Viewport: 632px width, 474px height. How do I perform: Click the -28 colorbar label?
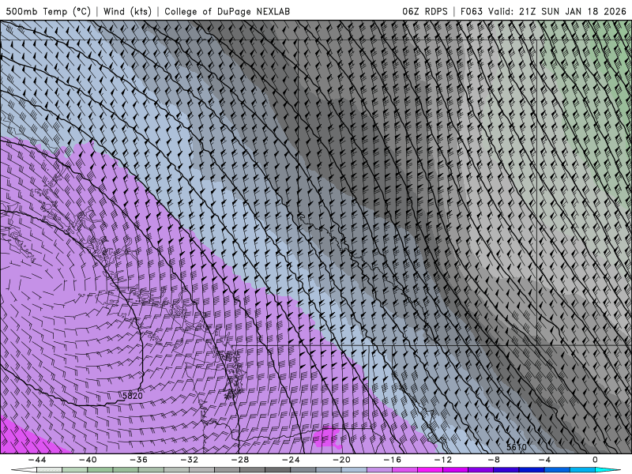coord(240,460)
